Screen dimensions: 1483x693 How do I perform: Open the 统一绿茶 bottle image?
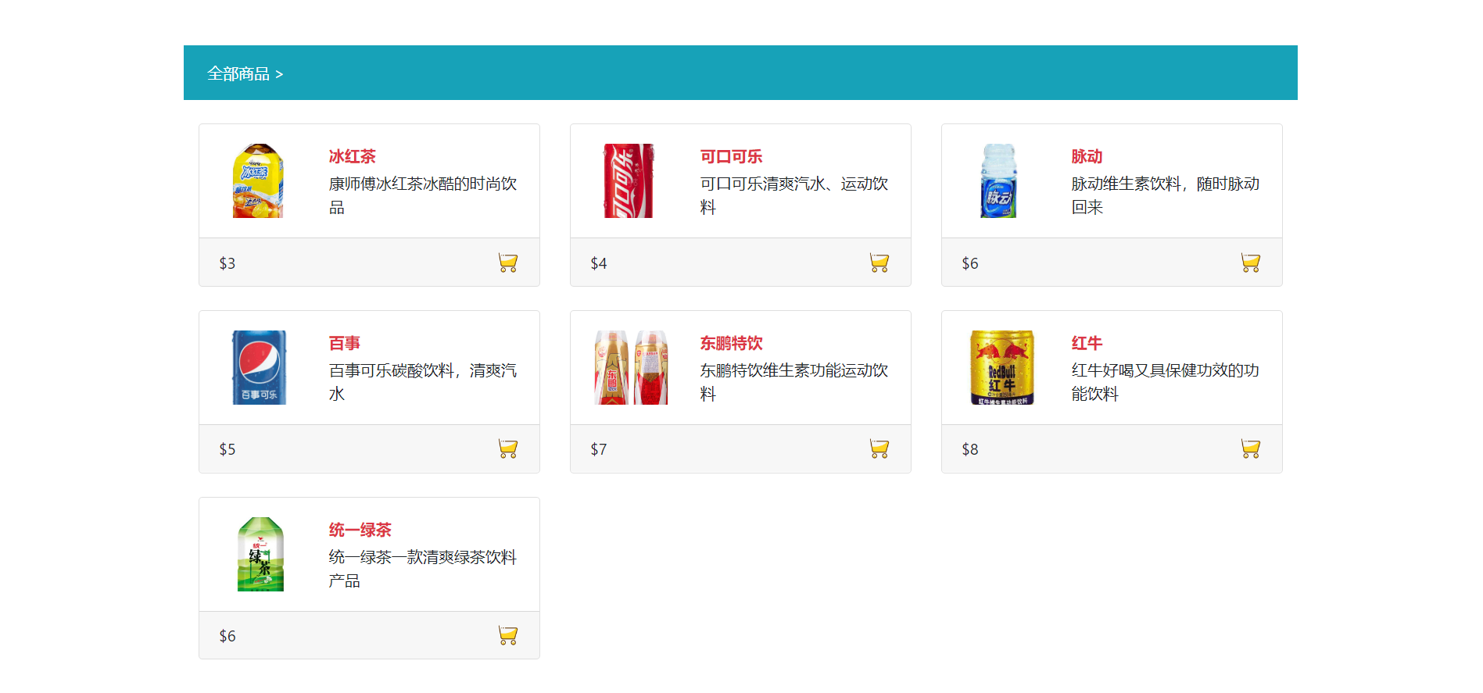tap(259, 554)
